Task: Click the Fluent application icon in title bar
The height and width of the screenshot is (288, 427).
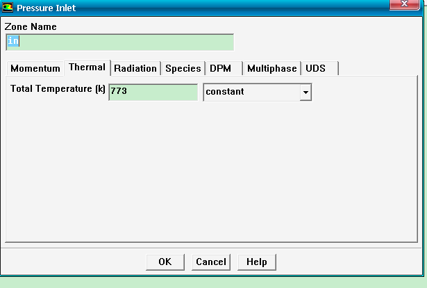Action: (x=8, y=8)
